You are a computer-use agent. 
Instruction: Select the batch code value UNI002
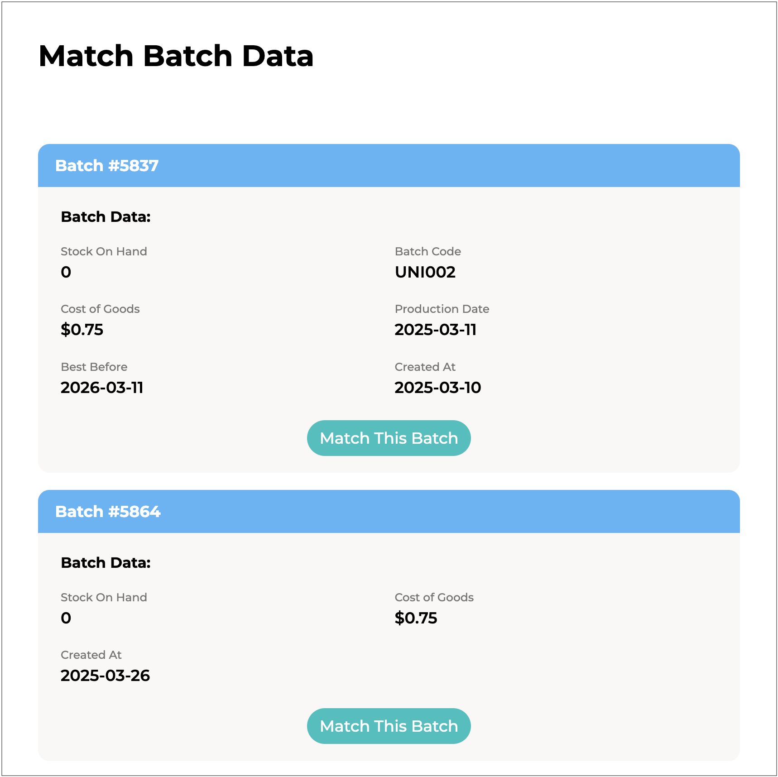click(425, 272)
